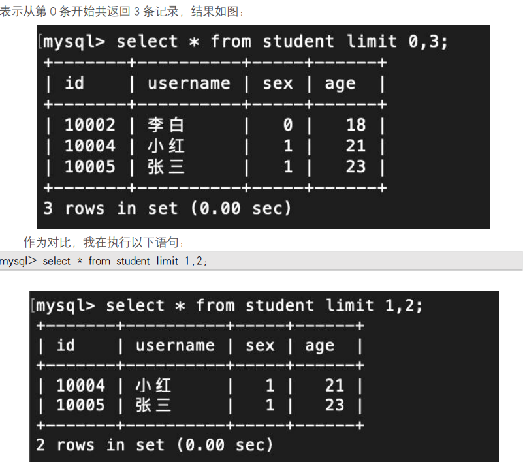
Task: Click the 'limit 0,3' command text
Action: coord(397,42)
